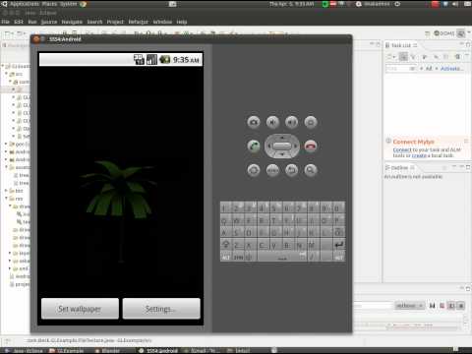Click the space bar on emulator keyboard
Viewport: 472px width, 354px height.
point(282,257)
